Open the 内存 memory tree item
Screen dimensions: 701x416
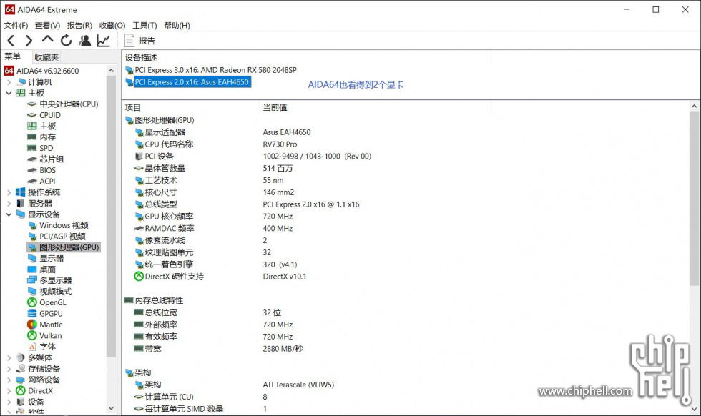pos(41,137)
